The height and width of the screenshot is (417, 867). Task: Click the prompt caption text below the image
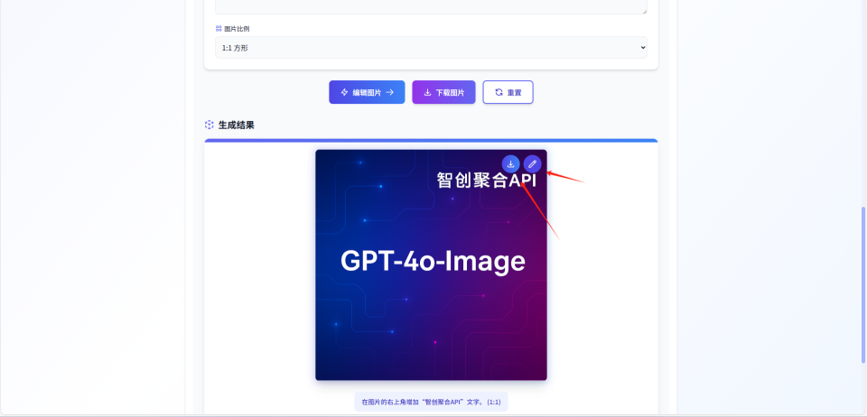tap(432, 402)
